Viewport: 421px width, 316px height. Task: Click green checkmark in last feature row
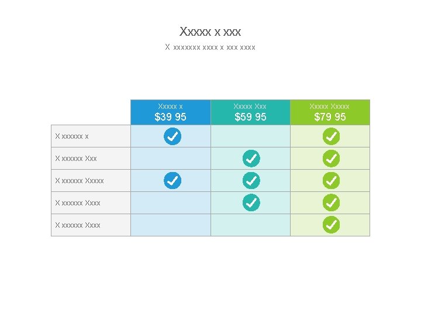click(330, 224)
